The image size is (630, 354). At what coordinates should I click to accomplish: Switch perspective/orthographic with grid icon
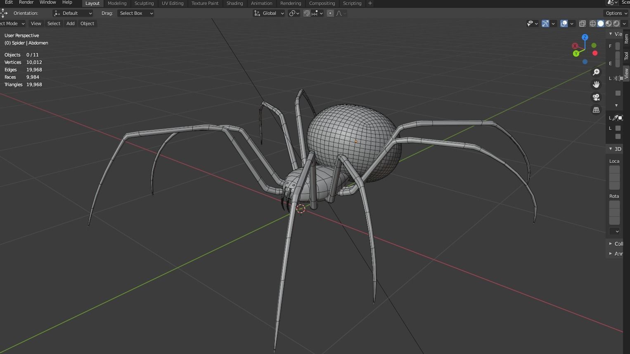596,110
